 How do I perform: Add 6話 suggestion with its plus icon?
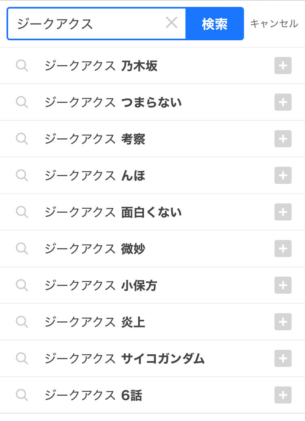tap(283, 395)
